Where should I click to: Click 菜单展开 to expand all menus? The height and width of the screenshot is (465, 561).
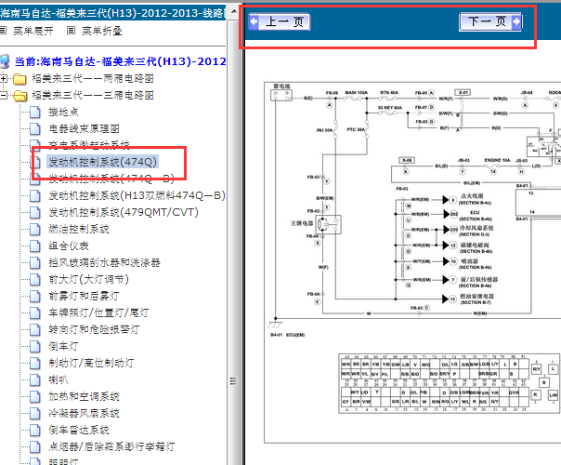tap(33, 31)
